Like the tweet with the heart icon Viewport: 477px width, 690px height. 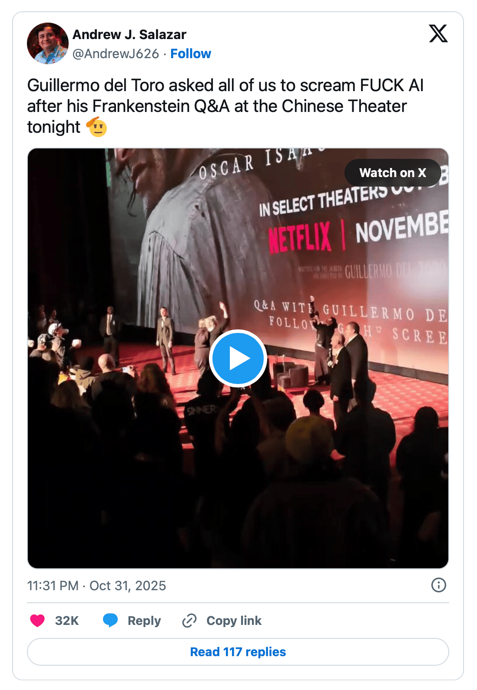[37, 621]
